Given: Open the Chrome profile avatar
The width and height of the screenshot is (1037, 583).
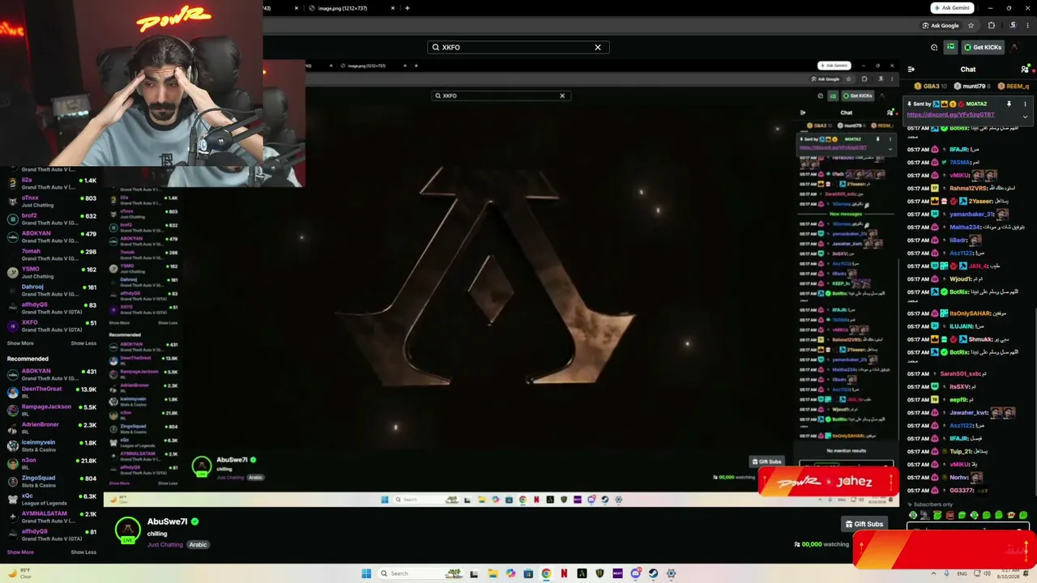Looking at the screenshot, I should point(1013,25).
